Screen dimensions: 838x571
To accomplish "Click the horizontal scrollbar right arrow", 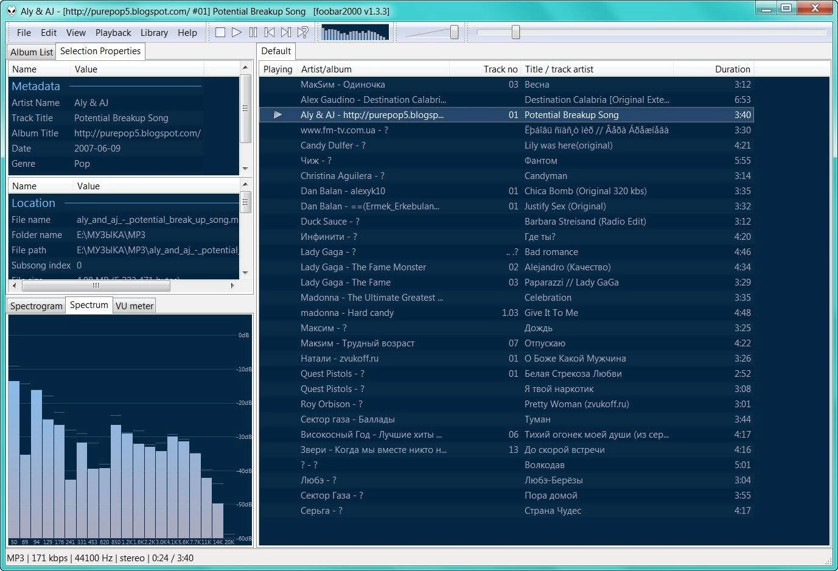I will point(232,285).
